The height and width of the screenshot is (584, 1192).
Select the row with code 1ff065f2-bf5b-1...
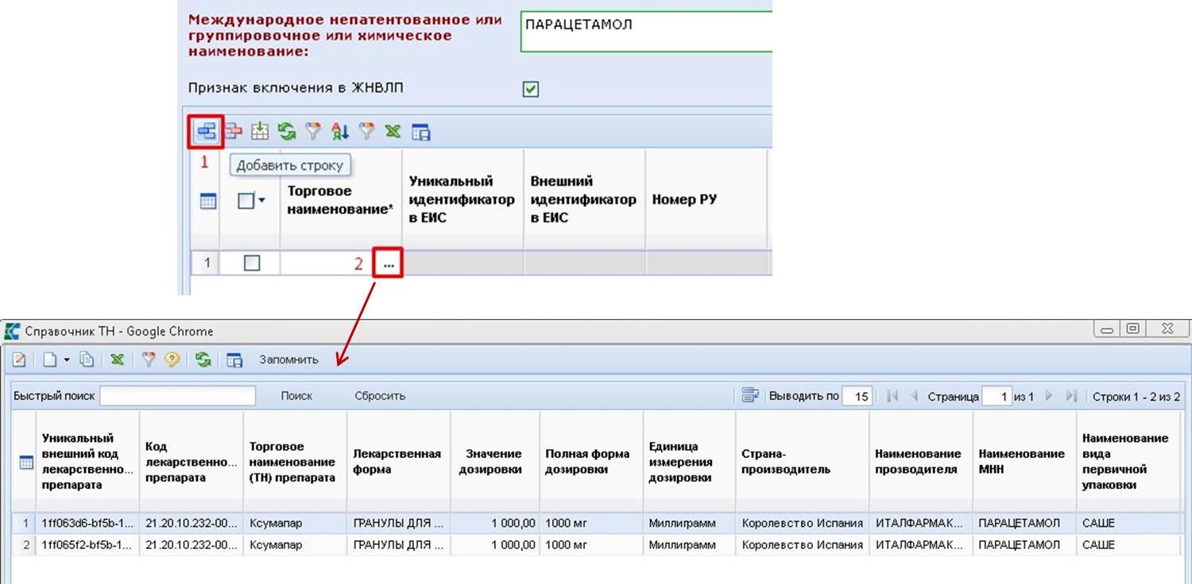(595, 545)
